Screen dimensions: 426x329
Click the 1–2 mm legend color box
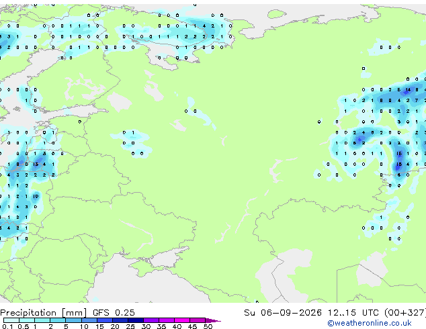point(42,320)
